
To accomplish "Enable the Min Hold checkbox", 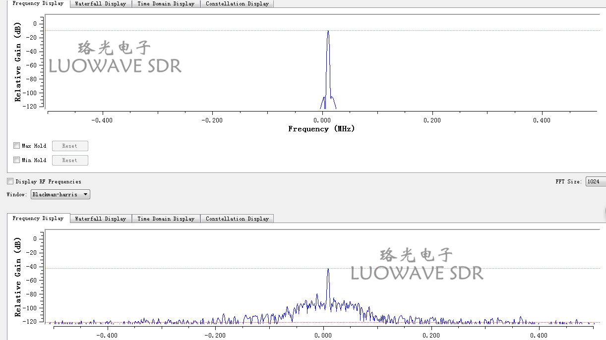I will 17,160.
